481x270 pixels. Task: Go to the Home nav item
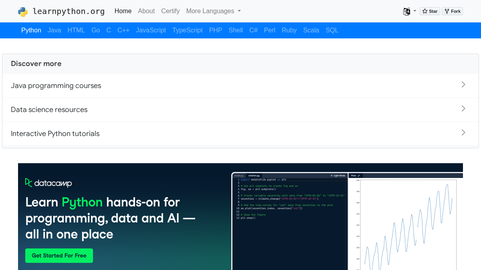point(123,11)
